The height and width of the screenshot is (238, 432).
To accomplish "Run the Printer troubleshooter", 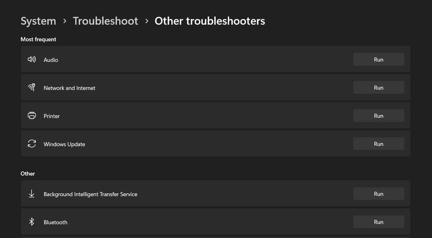I will [x=378, y=116].
